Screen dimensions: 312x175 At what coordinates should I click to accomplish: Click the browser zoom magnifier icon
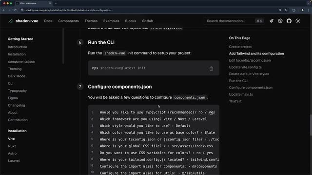[x=280, y=10]
